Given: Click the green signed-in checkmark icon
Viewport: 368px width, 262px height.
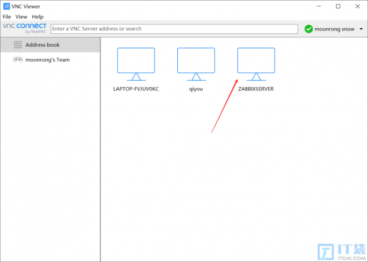Looking at the screenshot, I should pyautogui.click(x=309, y=29).
